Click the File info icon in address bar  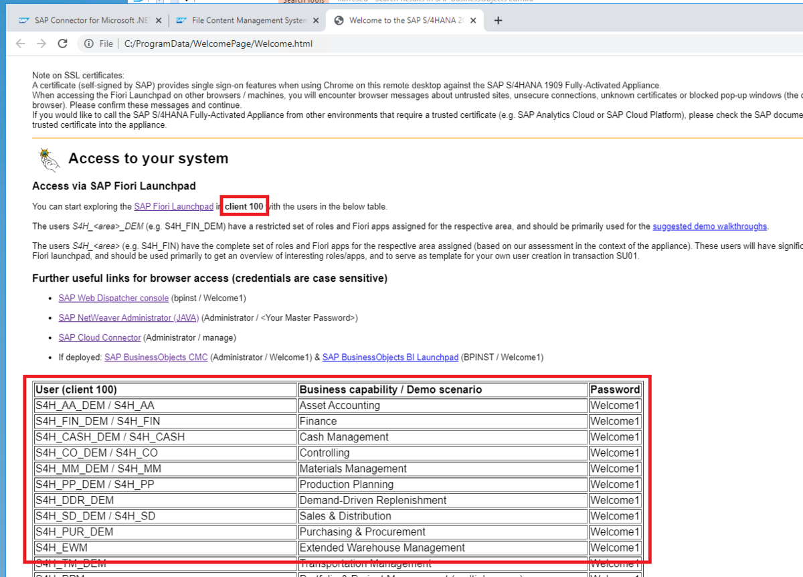tap(89, 44)
